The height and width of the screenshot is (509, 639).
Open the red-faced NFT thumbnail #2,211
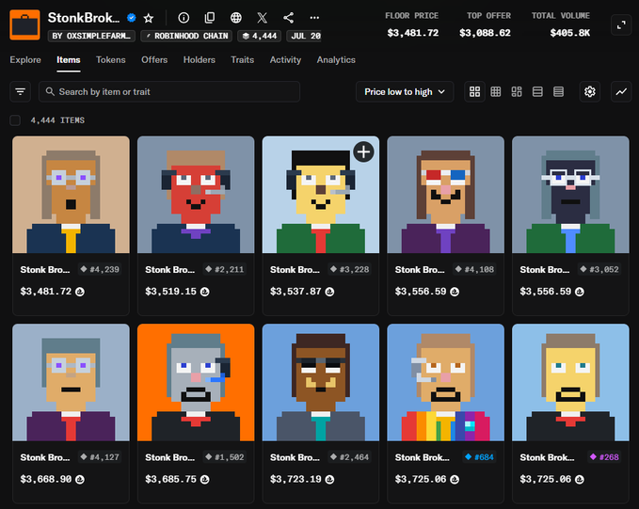point(196,195)
